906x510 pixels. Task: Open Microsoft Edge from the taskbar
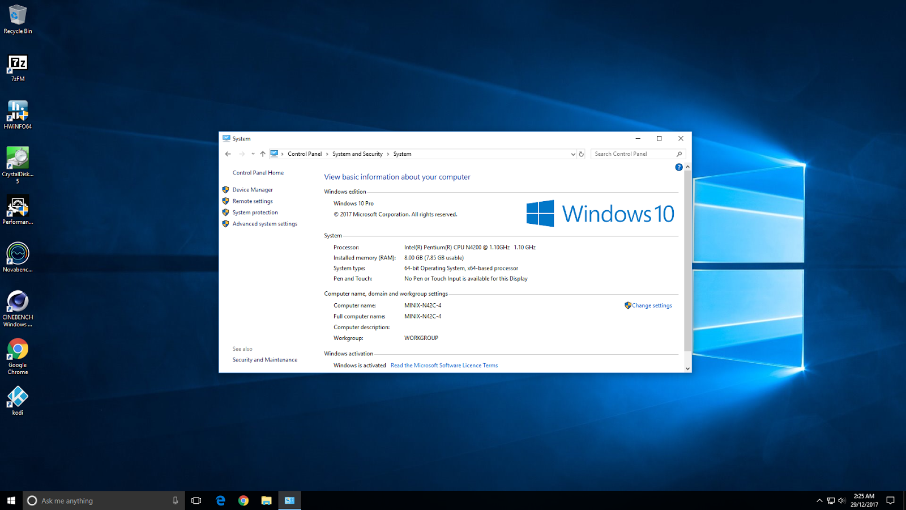(220, 500)
